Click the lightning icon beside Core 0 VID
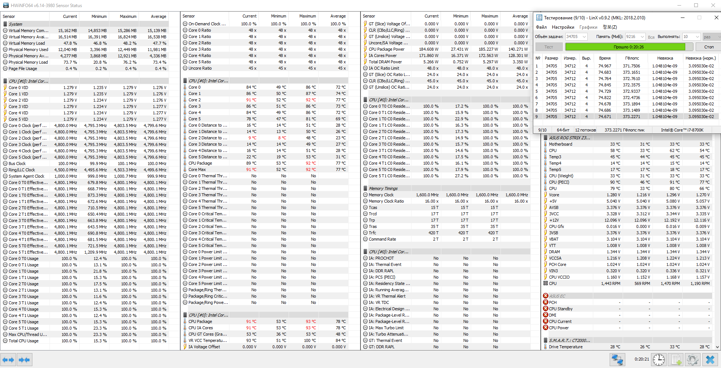This screenshot has height=368, width=721. pyautogui.click(x=5, y=88)
